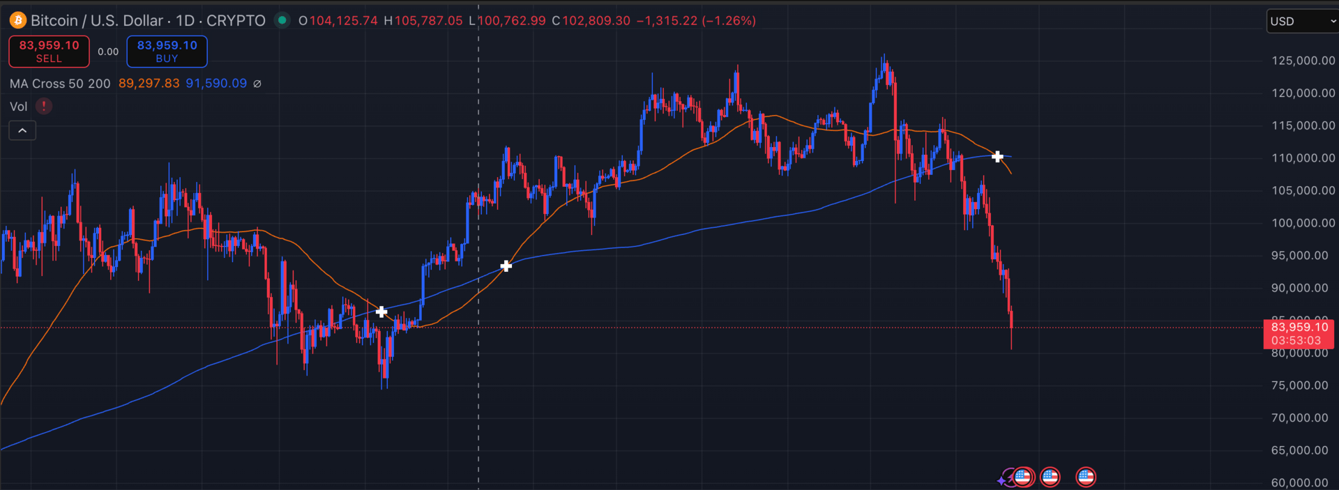Viewport: 1339px width, 490px height.
Task: Click the 70,000.00 price axis label
Action: pyautogui.click(x=1300, y=418)
